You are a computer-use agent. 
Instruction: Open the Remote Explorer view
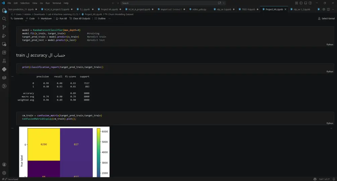[x=4, y=44]
